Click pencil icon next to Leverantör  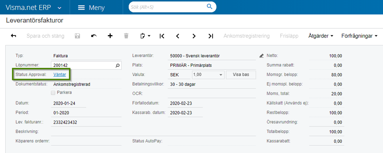click(x=261, y=56)
